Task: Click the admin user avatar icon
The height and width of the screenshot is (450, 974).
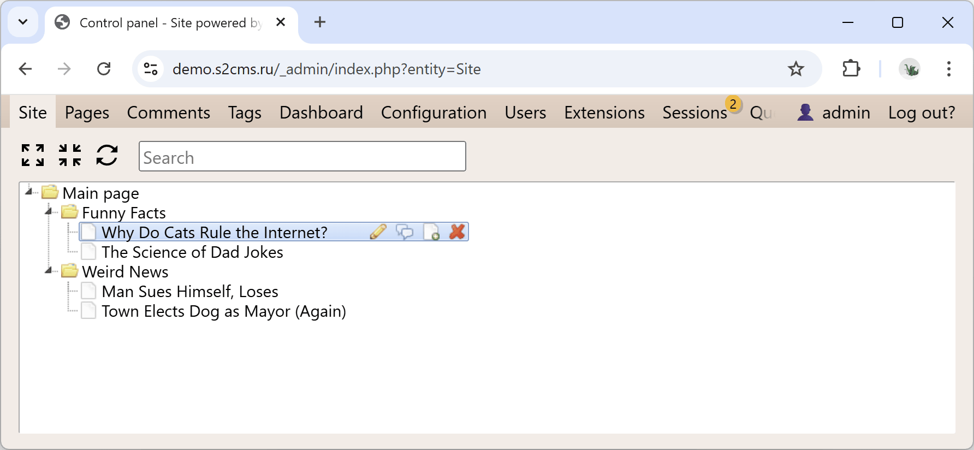Action: (805, 112)
